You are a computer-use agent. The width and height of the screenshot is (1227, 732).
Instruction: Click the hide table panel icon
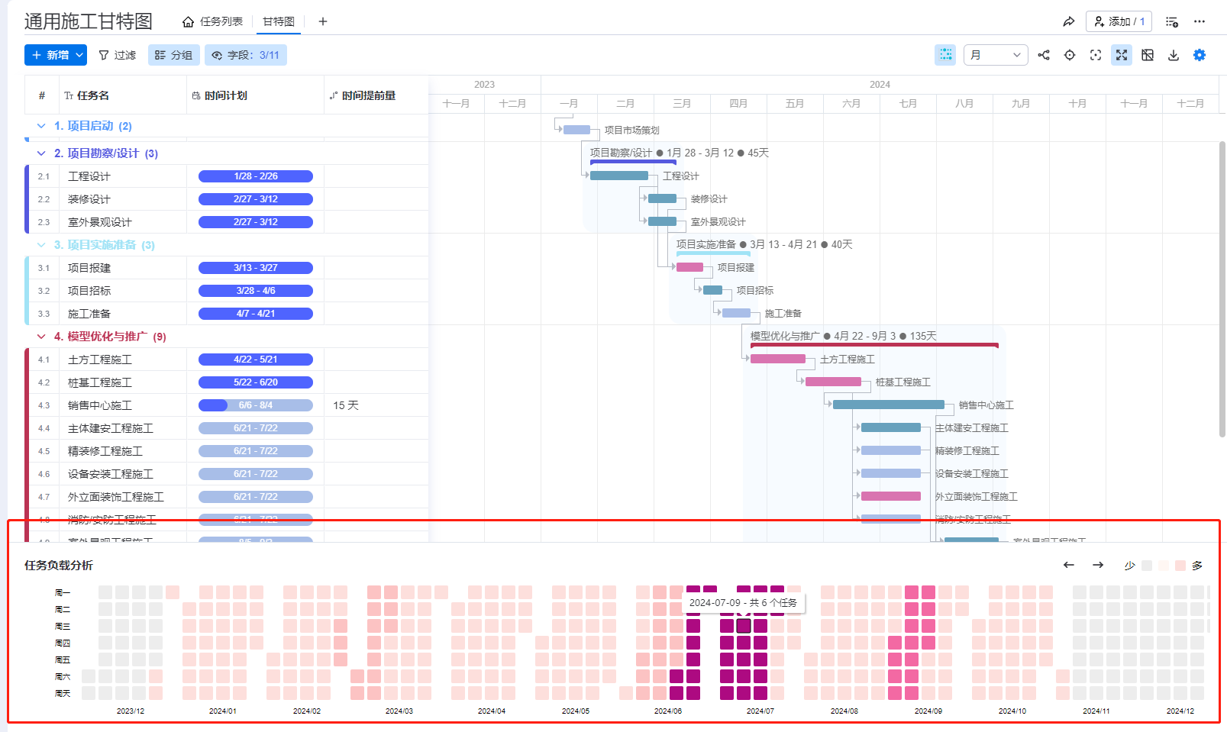(1148, 55)
